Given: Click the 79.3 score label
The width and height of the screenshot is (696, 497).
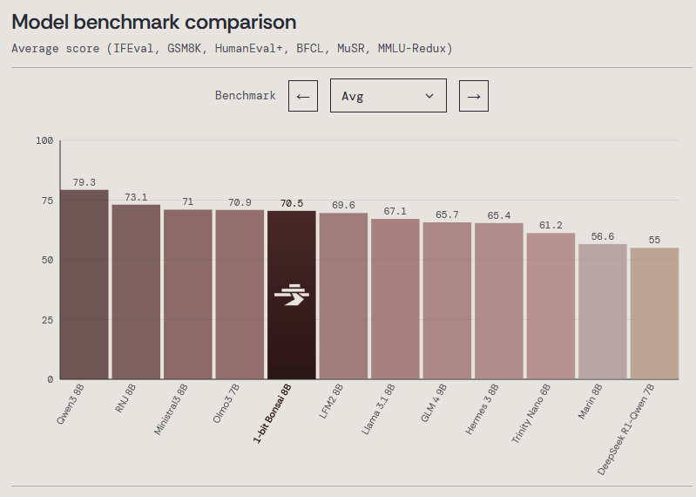Looking at the screenshot, I should [84, 182].
